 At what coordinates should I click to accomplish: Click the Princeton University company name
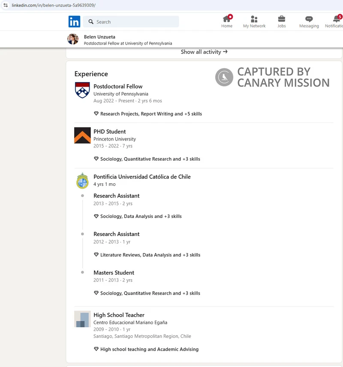[114, 139]
